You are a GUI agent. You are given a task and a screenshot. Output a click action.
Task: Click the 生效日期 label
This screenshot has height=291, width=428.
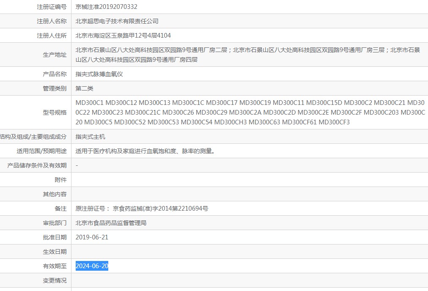(x=55, y=252)
